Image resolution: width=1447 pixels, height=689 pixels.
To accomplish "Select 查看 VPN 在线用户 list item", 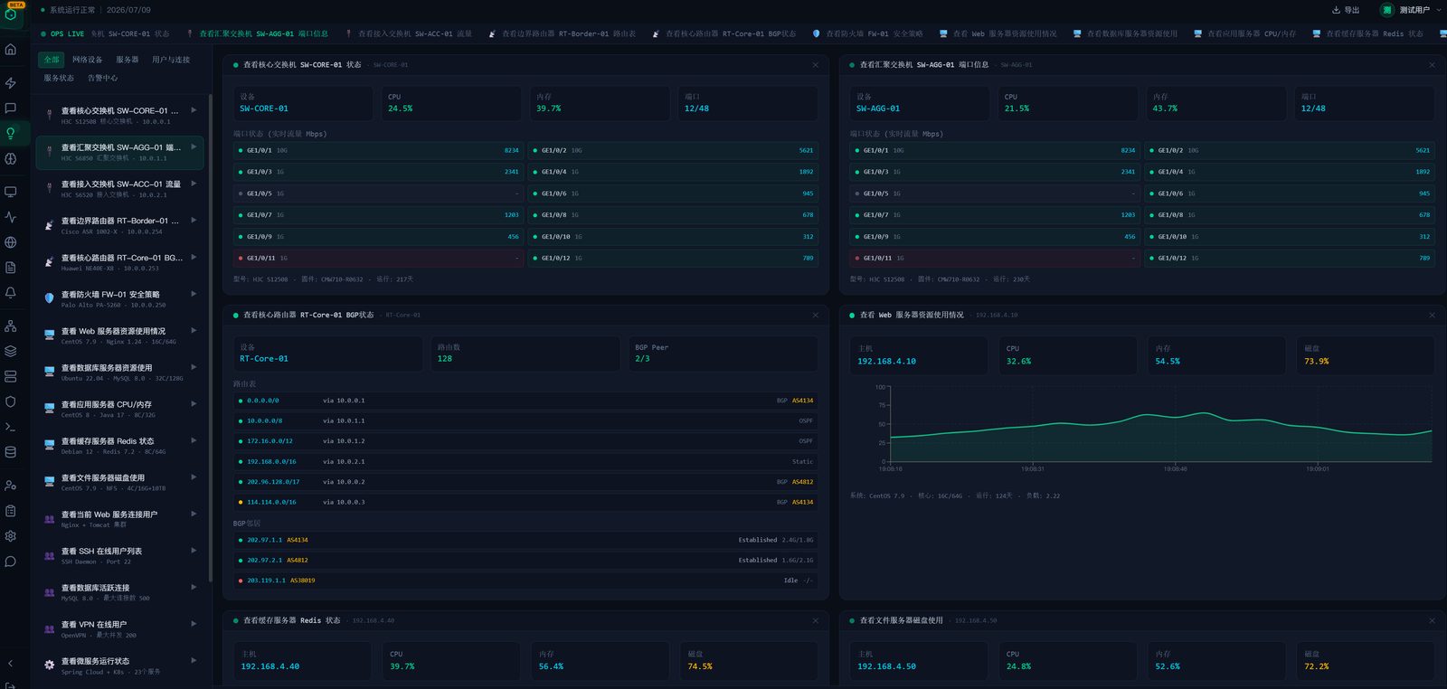I will (119, 628).
